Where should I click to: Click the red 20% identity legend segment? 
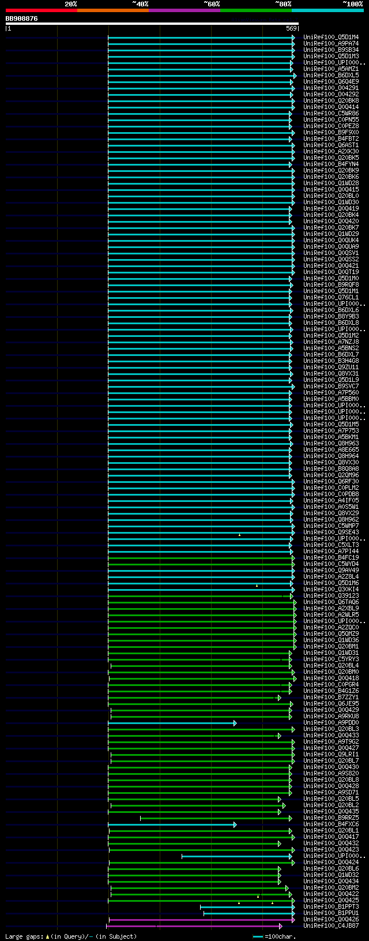point(42,10)
